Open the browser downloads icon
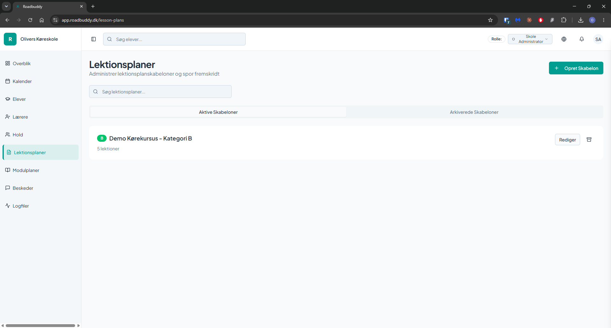Screen dimensions: 611x328 581,20
